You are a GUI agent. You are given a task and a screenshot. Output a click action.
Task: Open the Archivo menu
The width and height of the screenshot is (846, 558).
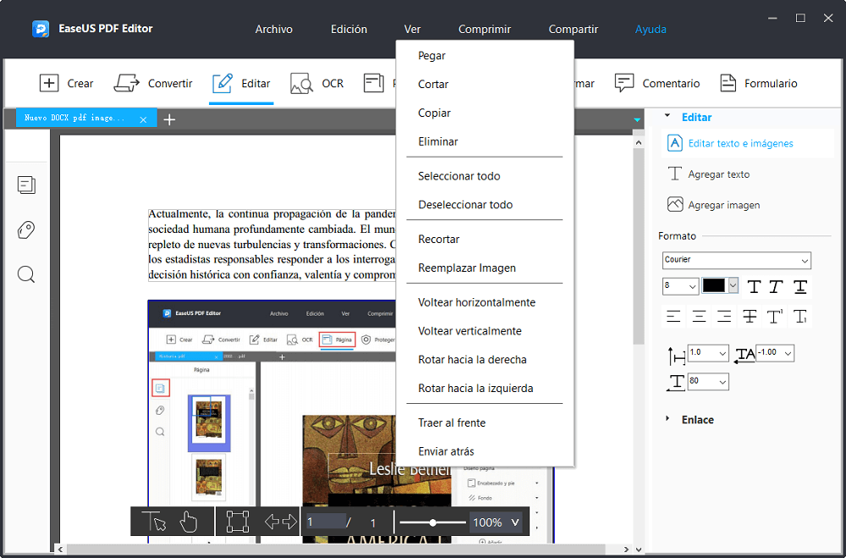tap(273, 29)
